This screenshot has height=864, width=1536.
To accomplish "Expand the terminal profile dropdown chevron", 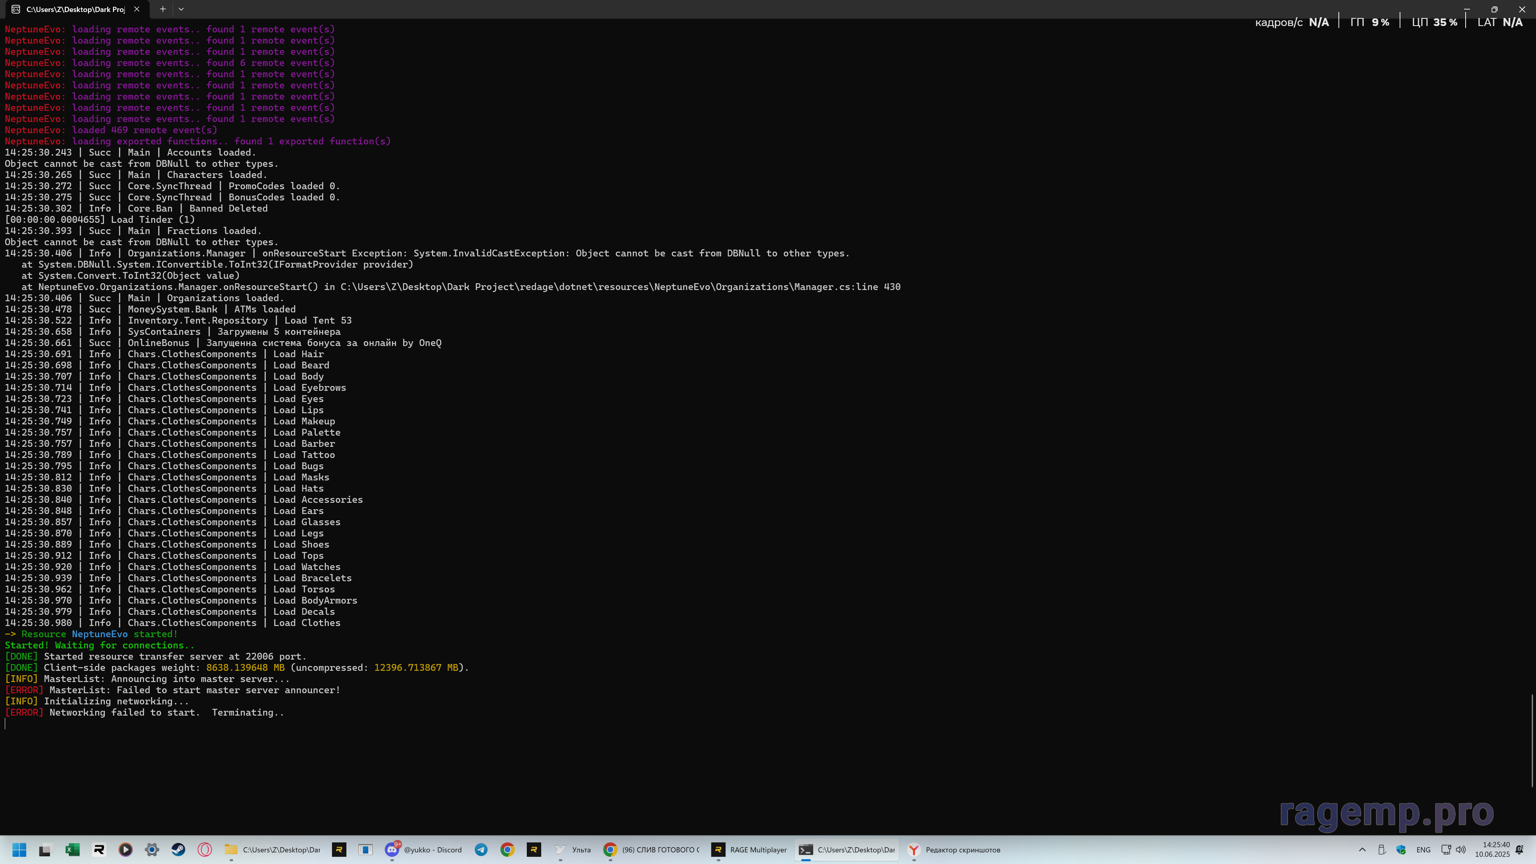I will tap(181, 9).
